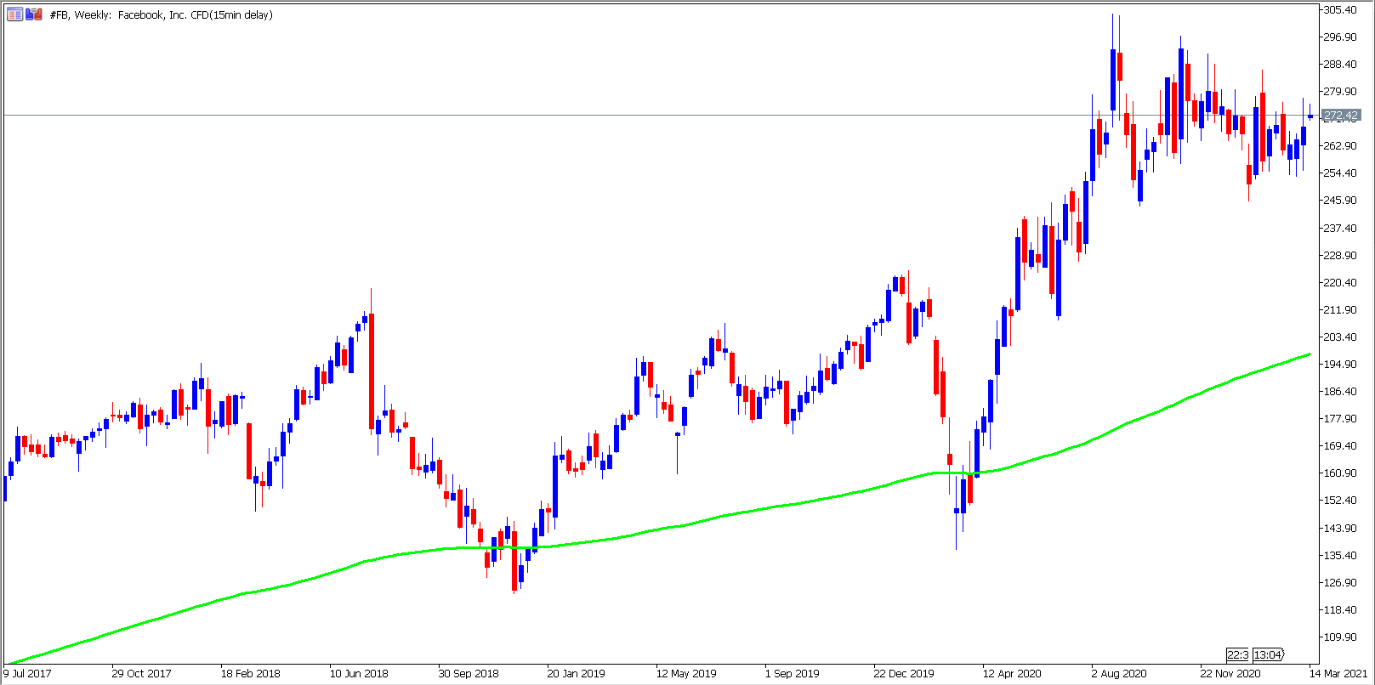
Task: Click the 194.90 price scale label
Action: pyautogui.click(x=1340, y=364)
